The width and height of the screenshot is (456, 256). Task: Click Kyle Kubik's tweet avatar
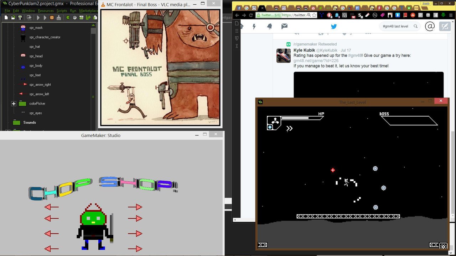coord(284,55)
